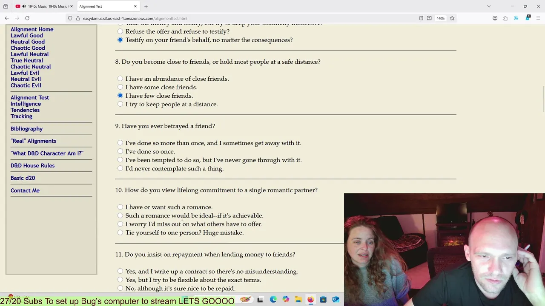Screen dimensions: 545x306
Task: Open the Lawful Good page
Action: pyautogui.click(x=26, y=36)
